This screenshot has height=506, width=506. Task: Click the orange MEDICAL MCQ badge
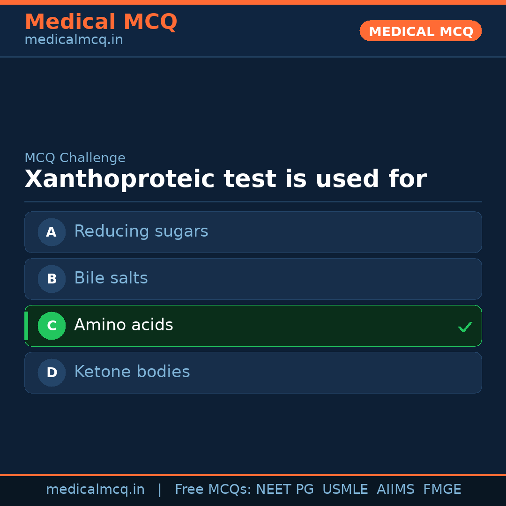pos(421,31)
